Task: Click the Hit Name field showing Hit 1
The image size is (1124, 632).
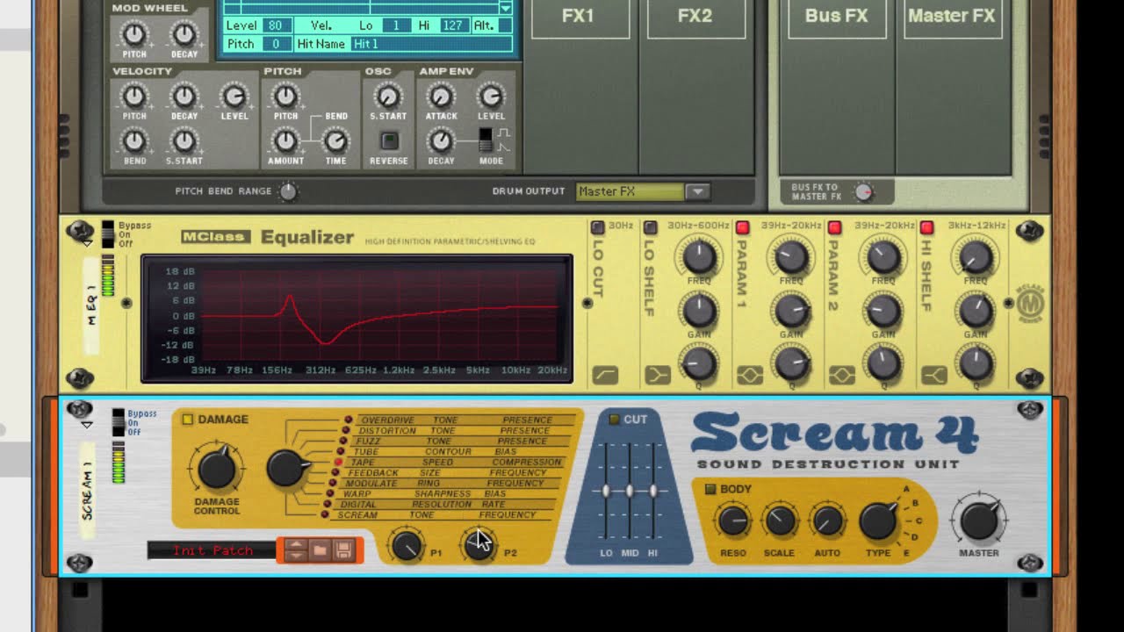Action: tap(431, 44)
